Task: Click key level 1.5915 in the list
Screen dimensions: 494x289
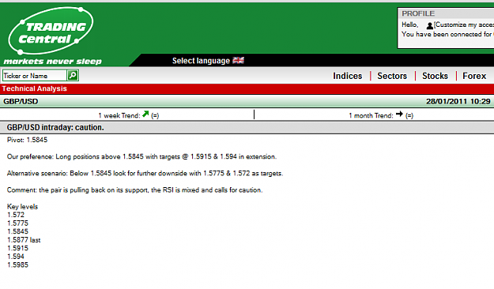Action: (x=17, y=248)
